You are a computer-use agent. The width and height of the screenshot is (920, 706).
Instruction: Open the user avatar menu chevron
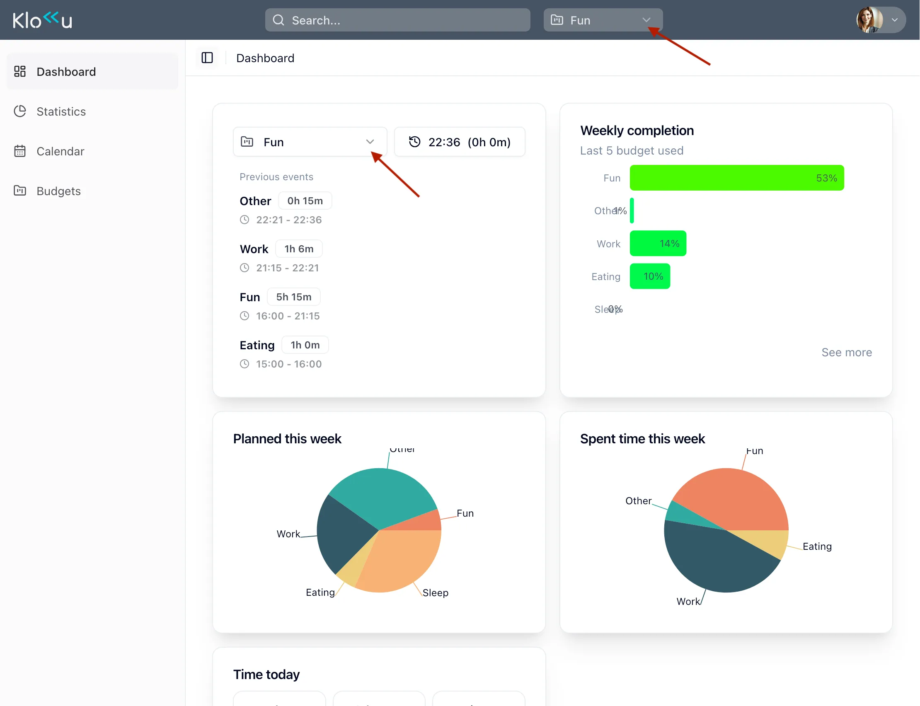coord(895,20)
